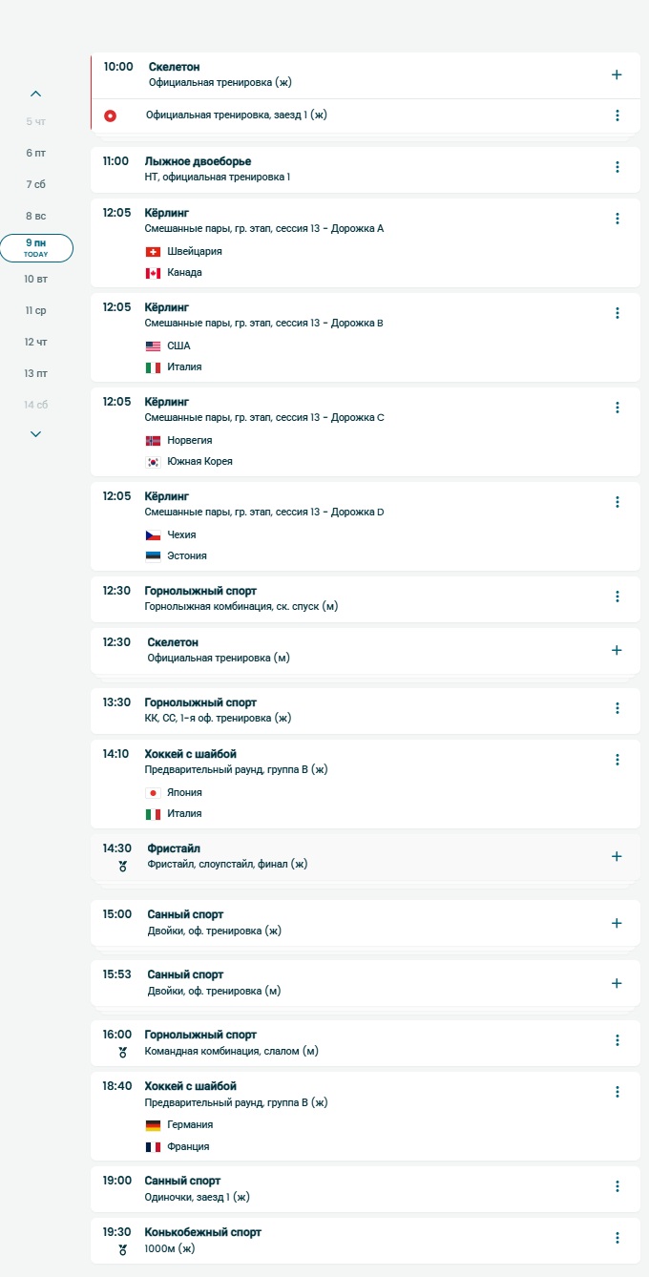Open options for Скелетон training heat 1 row
Image resolution: width=649 pixels, height=1277 pixels.
click(617, 115)
